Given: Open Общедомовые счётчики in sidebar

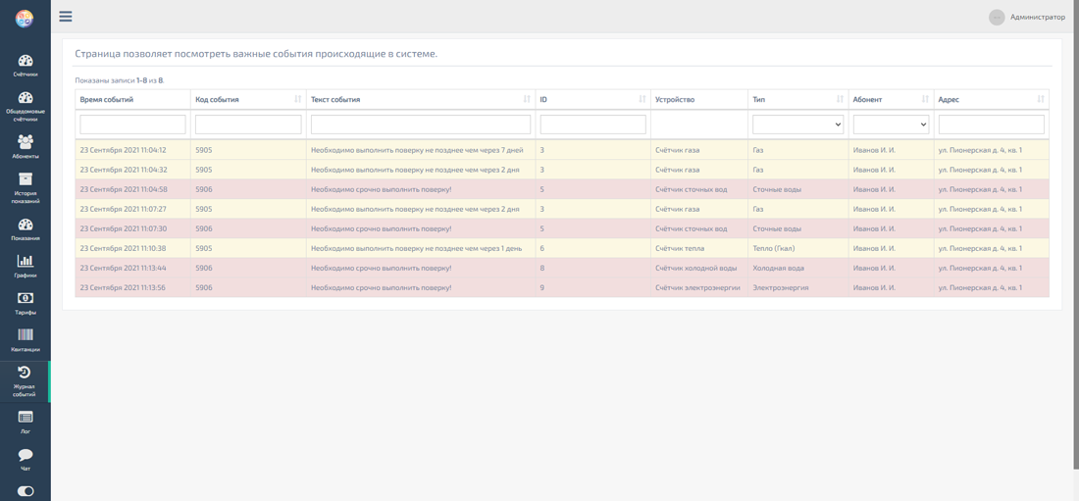Looking at the screenshot, I should pos(26,104).
